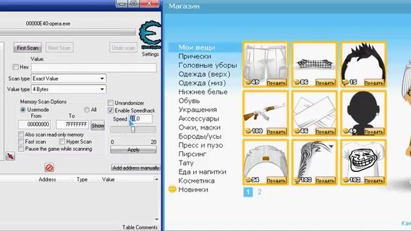Open the Очки, маски category
This screenshot has width=411, height=231.
tap(199, 128)
